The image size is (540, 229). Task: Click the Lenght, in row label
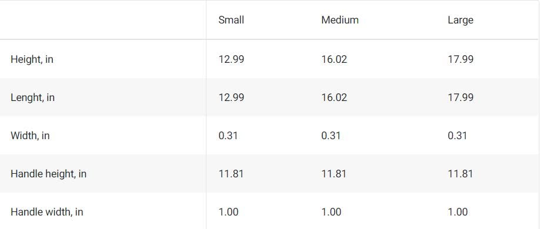coord(33,97)
